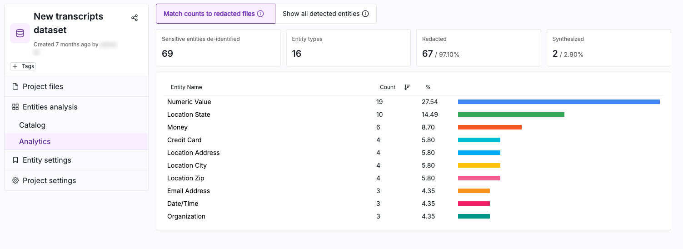Click the Entity settings bookmark icon
Viewport: 683px width, 249px height.
(15, 160)
